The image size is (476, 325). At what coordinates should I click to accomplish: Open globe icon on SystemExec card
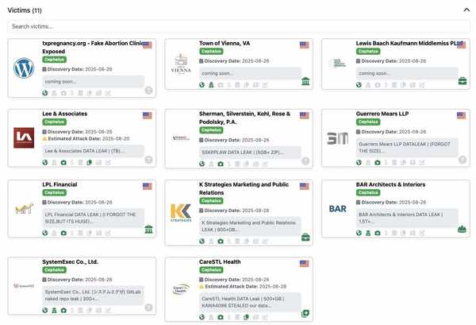click(45, 311)
